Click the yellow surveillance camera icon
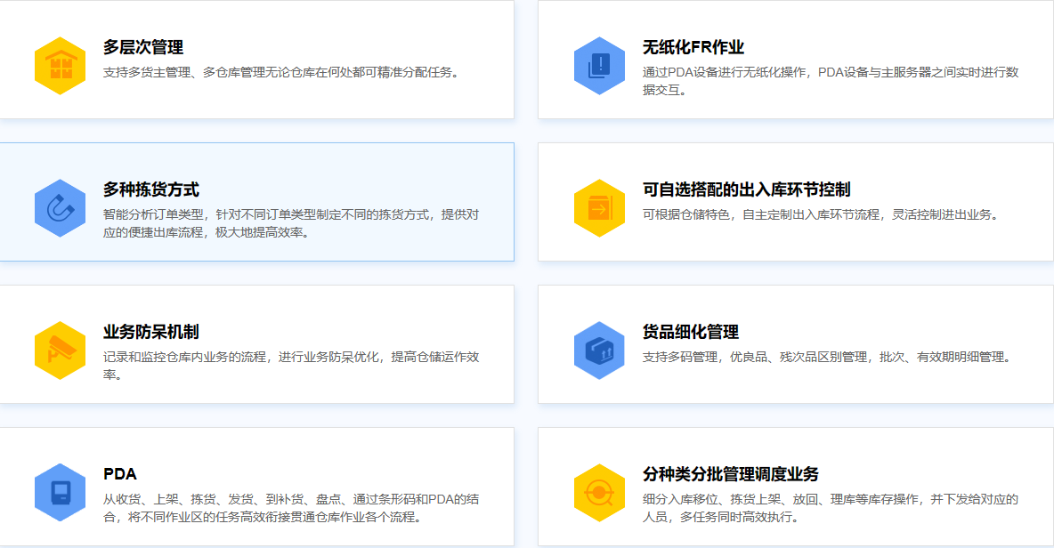 60,351
